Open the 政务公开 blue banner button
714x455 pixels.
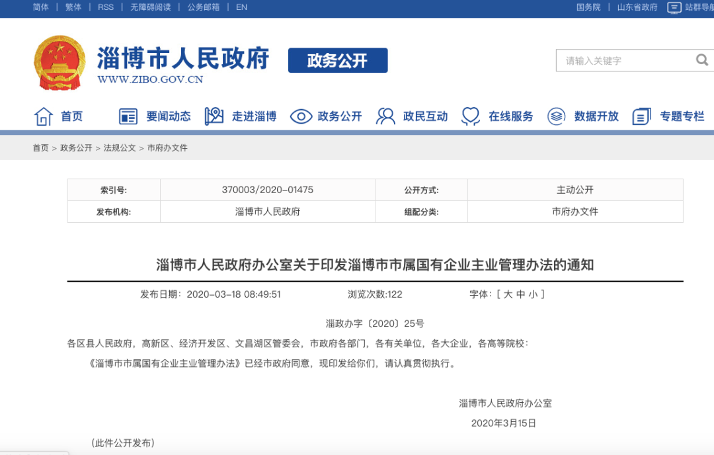point(337,61)
